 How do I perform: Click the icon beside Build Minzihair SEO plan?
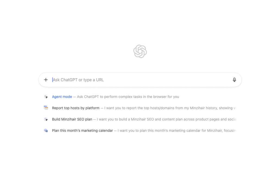pyautogui.click(x=46, y=119)
